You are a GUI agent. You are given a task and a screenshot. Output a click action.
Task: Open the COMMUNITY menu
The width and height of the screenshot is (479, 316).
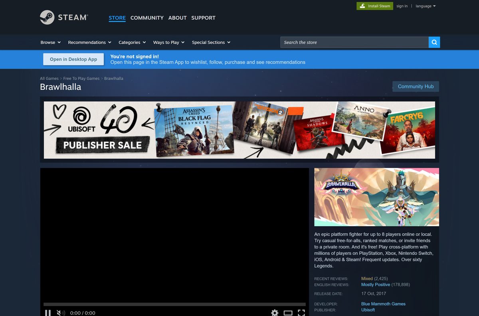[147, 18]
